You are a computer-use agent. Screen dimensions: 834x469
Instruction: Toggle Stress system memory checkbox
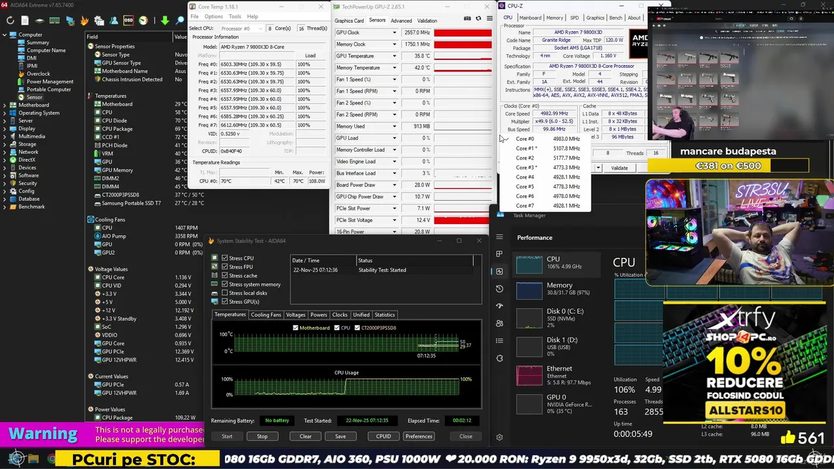point(225,284)
